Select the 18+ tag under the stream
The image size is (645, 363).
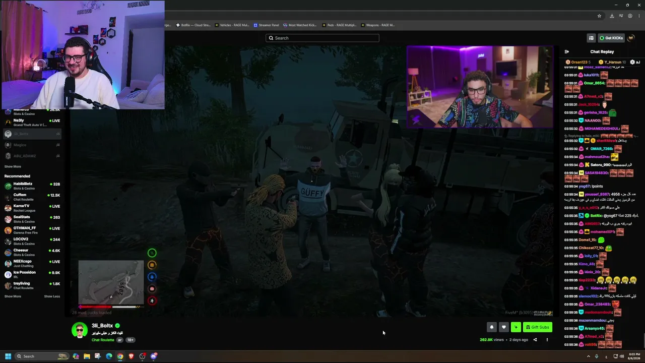tap(130, 340)
